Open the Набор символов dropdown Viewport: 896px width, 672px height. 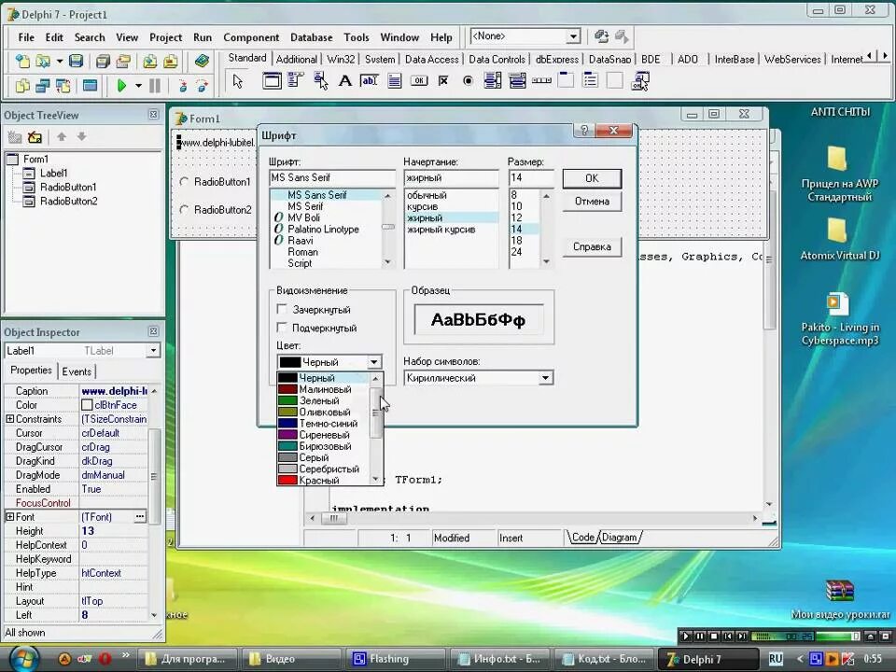(545, 378)
